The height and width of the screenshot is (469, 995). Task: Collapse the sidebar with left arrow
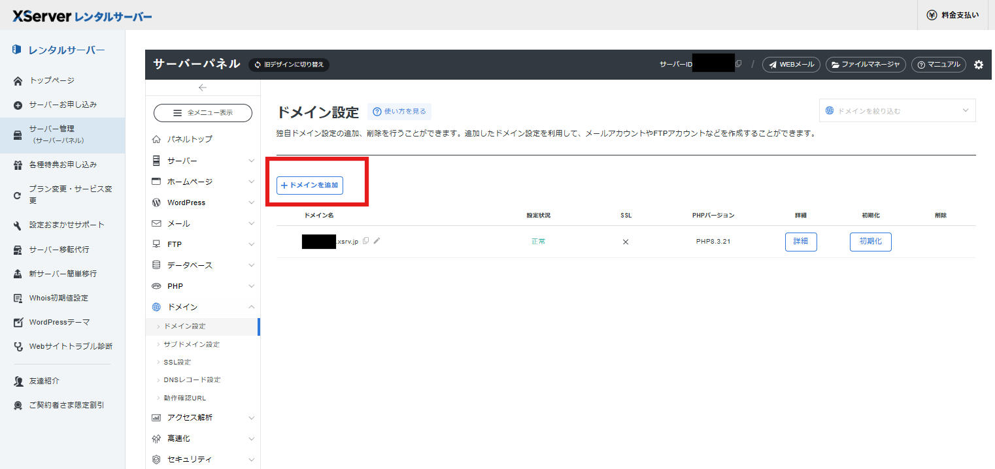coord(203,88)
